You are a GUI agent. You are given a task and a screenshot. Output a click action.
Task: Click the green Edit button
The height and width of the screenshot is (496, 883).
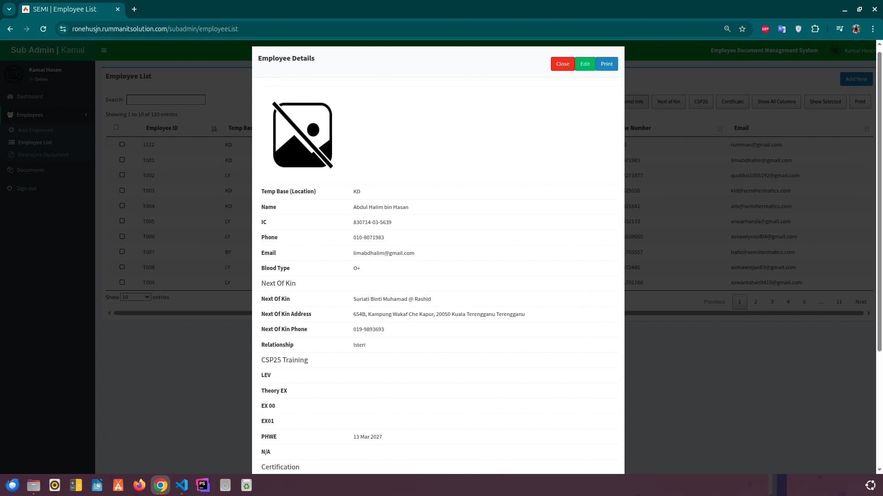(x=585, y=64)
